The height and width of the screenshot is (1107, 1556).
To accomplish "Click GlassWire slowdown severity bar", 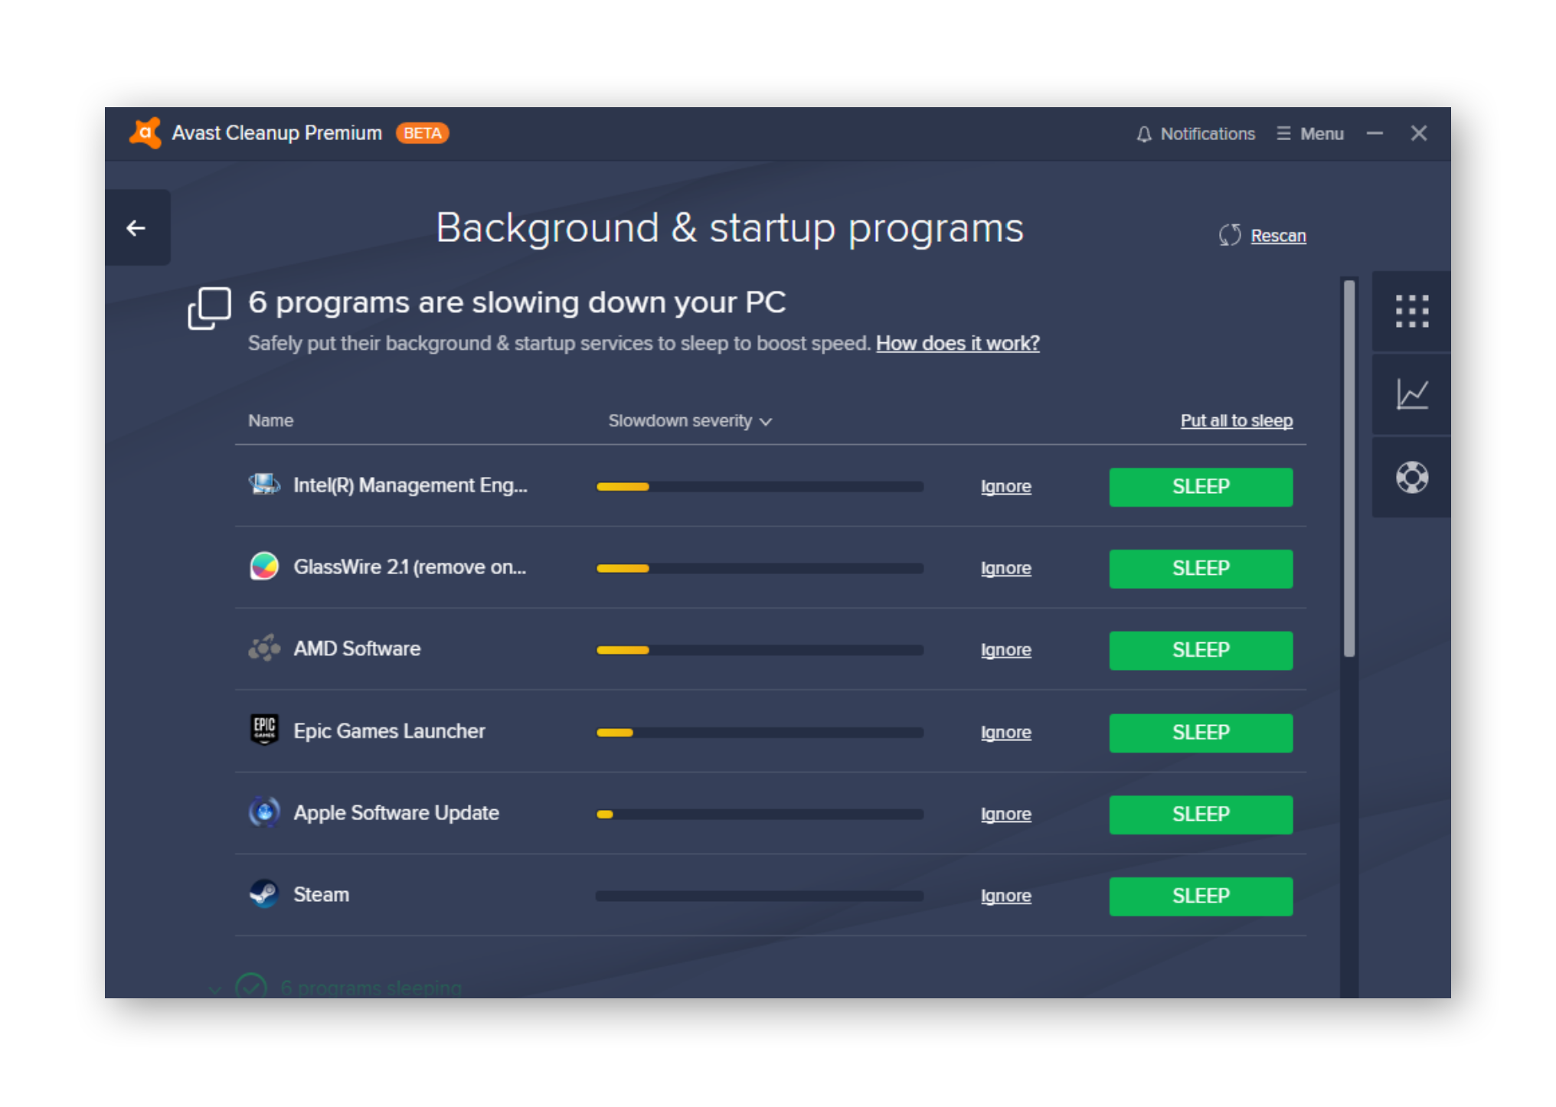I will [760, 568].
